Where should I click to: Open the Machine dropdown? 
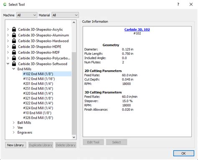(x=27, y=15)
